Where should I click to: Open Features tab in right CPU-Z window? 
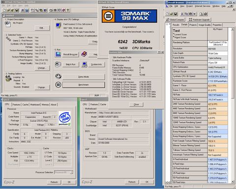(x=94, y=104)
